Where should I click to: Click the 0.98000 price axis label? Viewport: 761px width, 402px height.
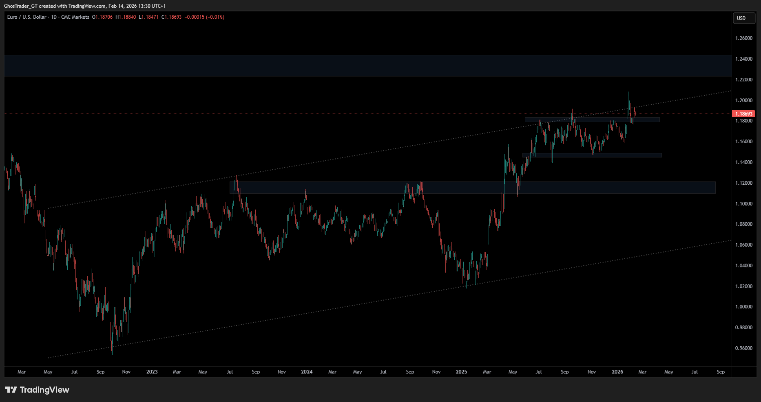pyautogui.click(x=744, y=328)
